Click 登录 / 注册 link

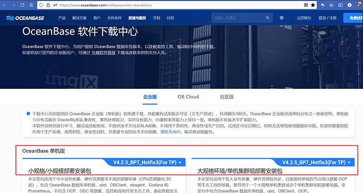[327, 18]
